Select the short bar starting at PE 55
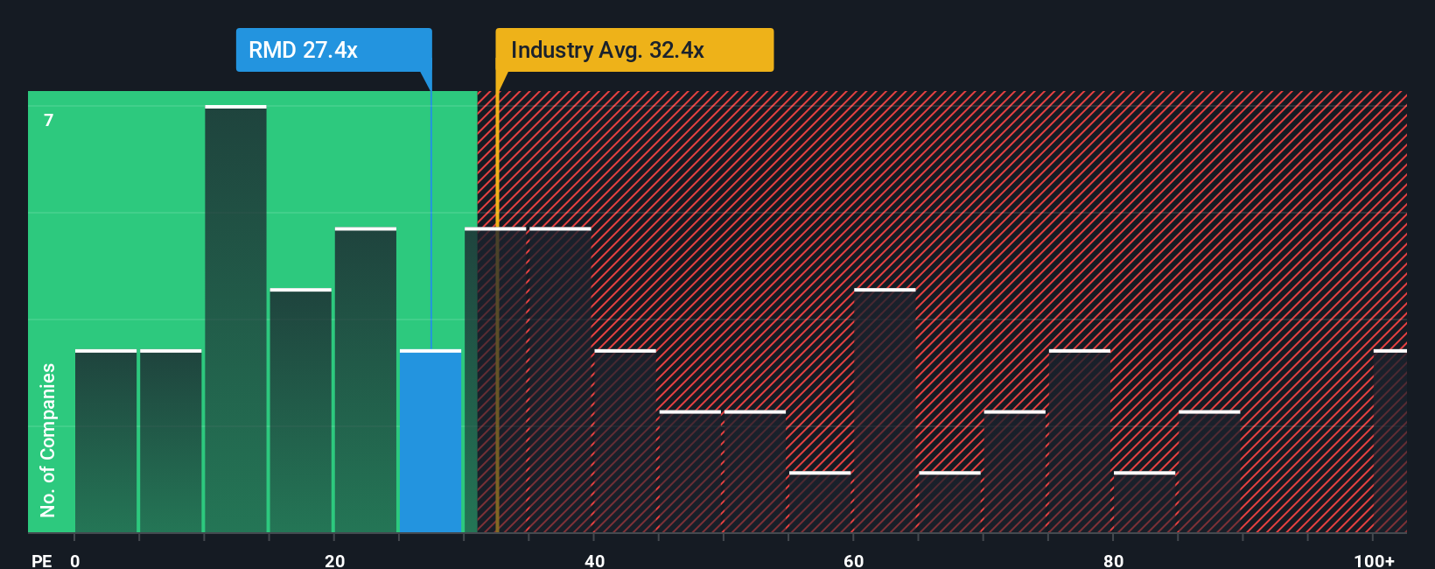Screen dimensions: 1435x569 coord(820,502)
